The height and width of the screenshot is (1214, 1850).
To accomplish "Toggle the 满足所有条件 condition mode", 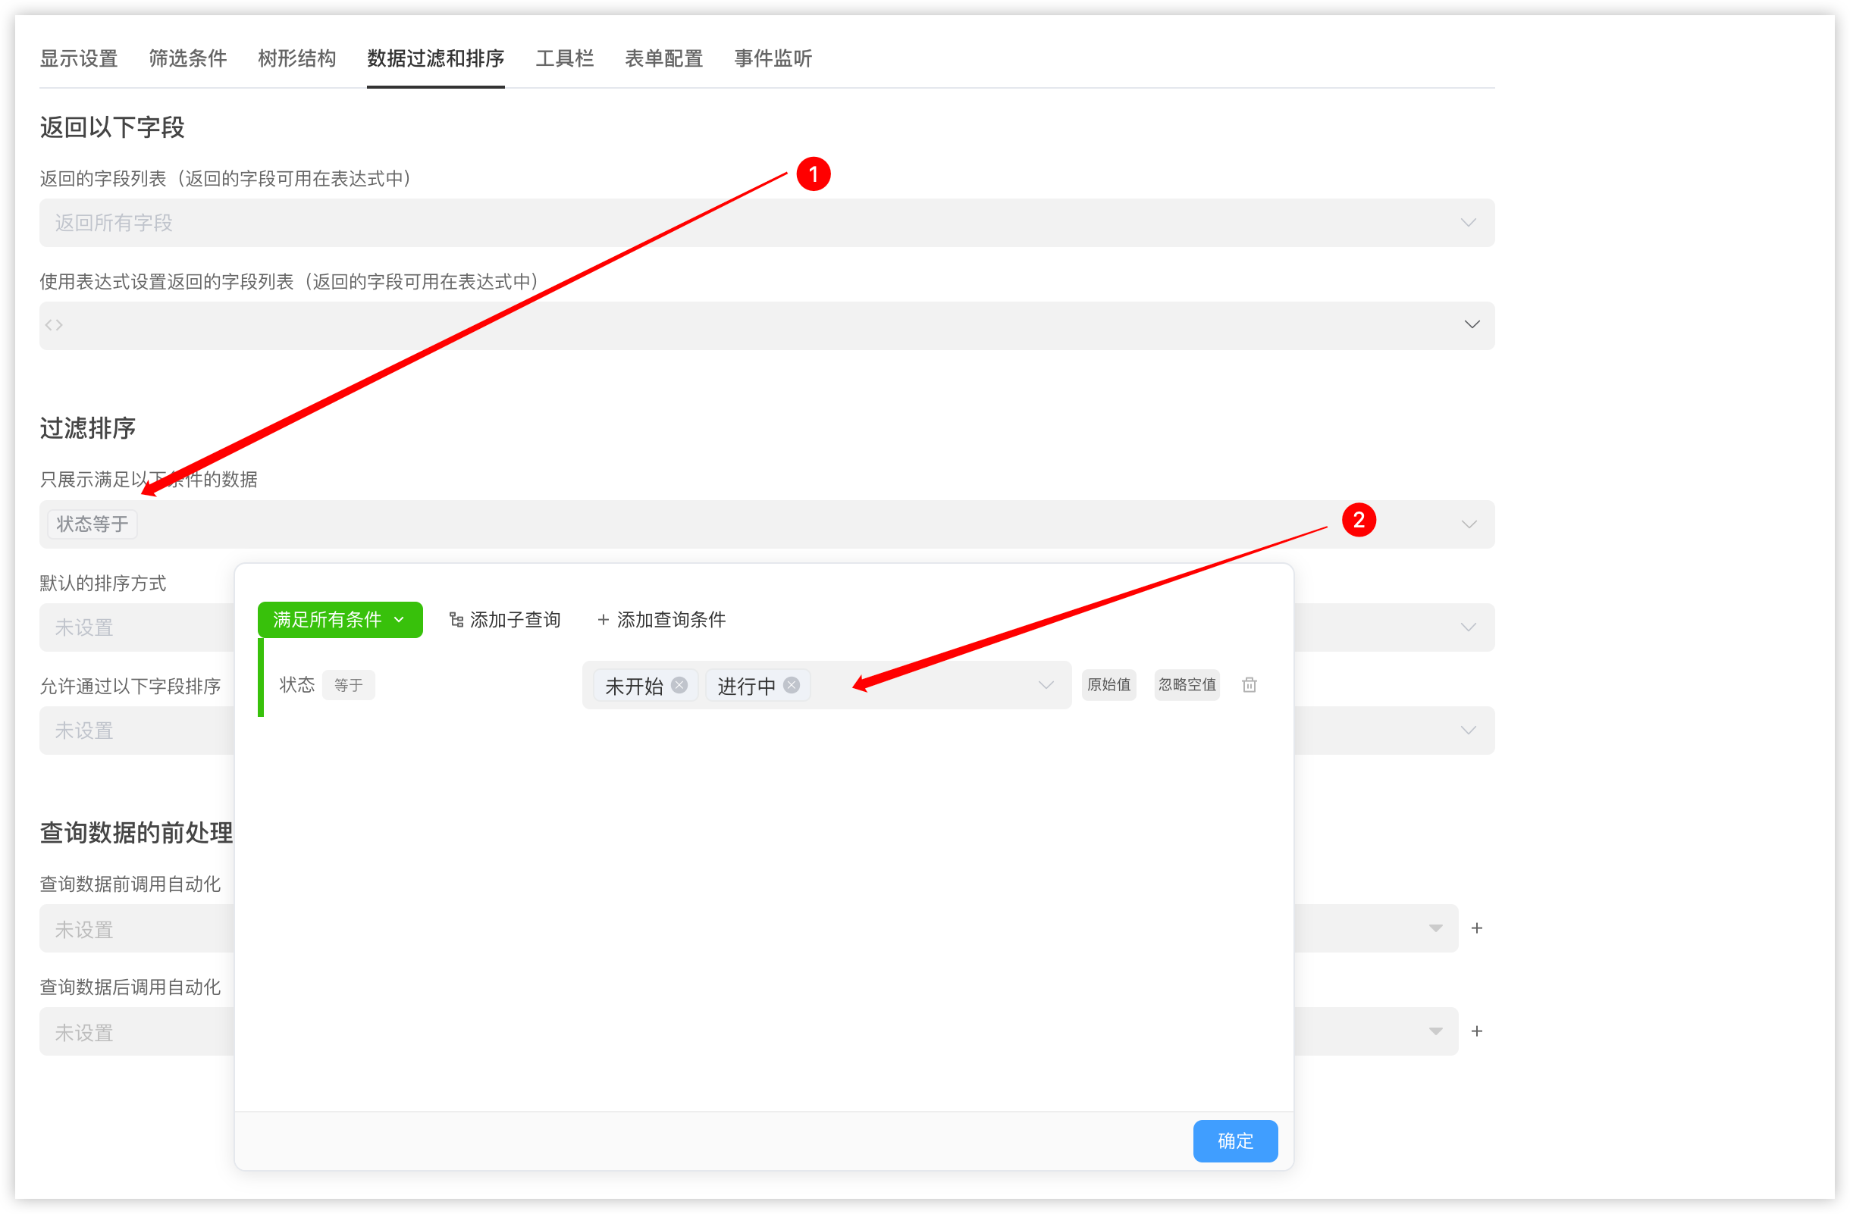I will (x=335, y=619).
